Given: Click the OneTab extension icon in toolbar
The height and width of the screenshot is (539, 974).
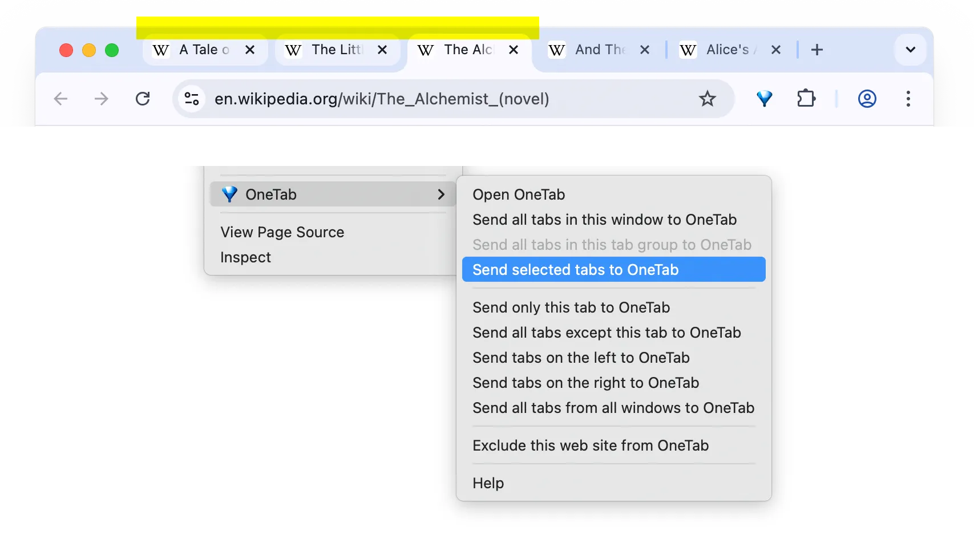Looking at the screenshot, I should point(764,99).
